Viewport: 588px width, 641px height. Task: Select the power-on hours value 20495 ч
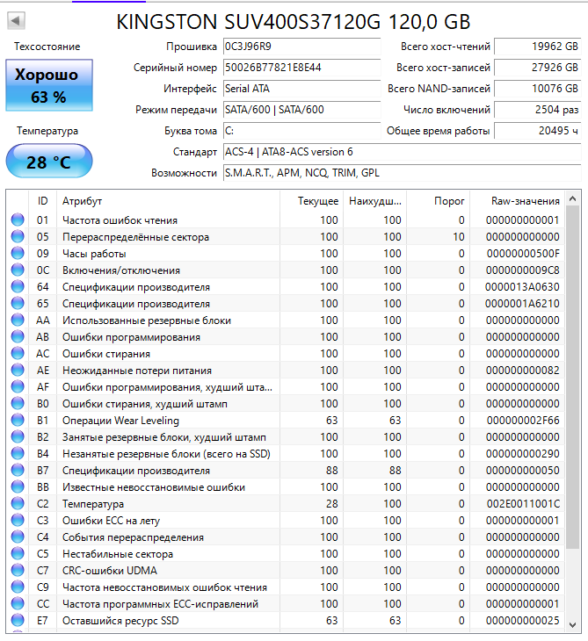pos(538,131)
